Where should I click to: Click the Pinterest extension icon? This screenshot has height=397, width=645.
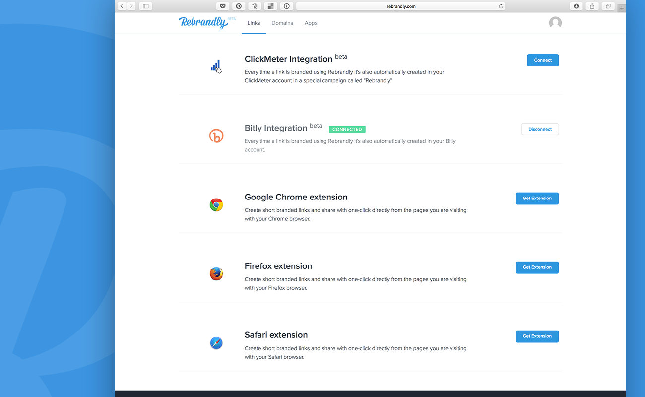tap(239, 6)
